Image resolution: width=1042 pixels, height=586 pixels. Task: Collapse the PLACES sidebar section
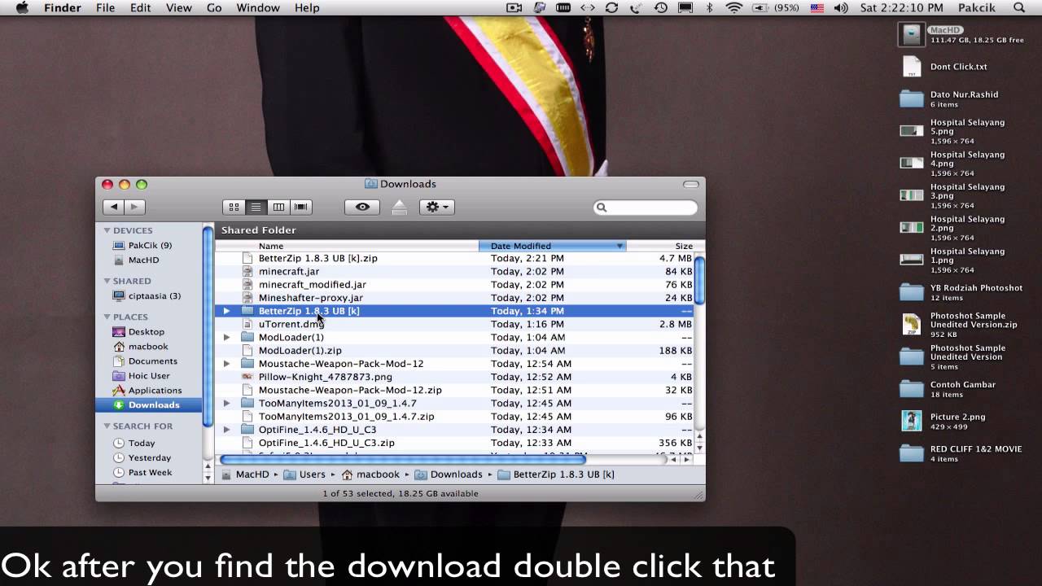[107, 317]
